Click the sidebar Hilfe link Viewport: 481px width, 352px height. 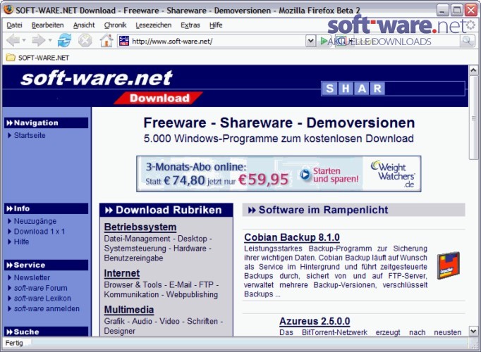pyautogui.click(x=21, y=241)
